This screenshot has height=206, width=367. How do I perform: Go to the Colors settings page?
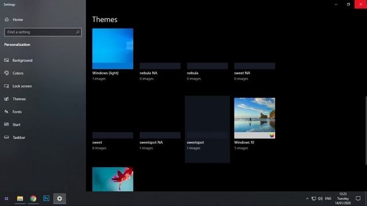coord(18,73)
